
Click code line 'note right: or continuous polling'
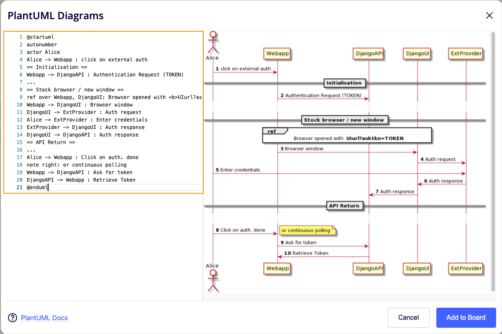pyautogui.click(x=77, y=165)
